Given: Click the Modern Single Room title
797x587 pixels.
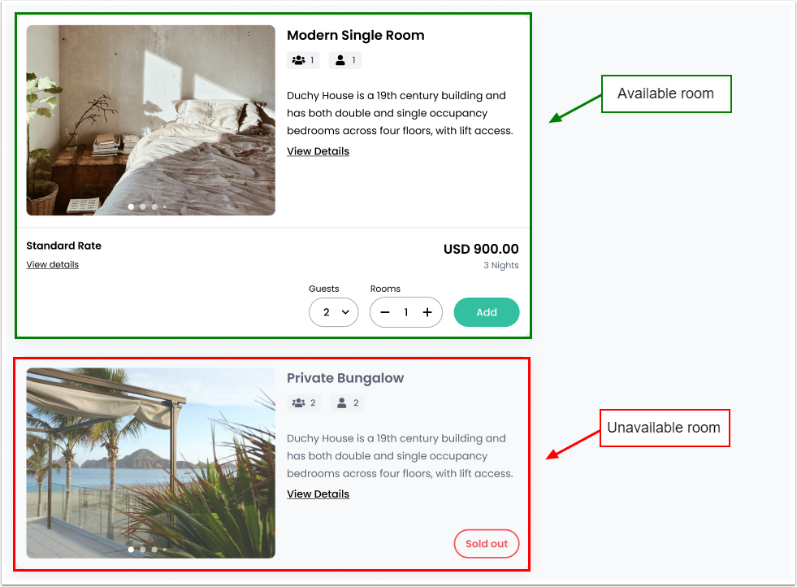Looking at the screenshot, I should click(x=355, y=35).
